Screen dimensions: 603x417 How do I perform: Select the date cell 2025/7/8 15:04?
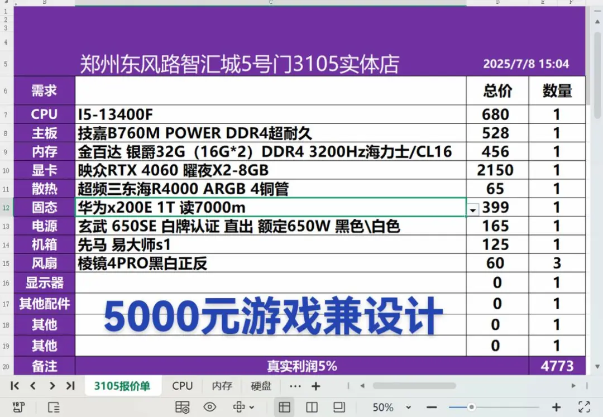[526, 64]
